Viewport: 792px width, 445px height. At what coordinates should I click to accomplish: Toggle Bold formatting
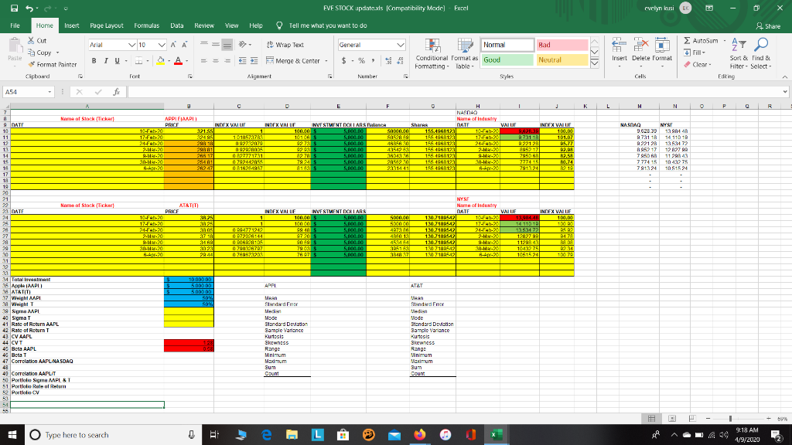coord(94,61)
